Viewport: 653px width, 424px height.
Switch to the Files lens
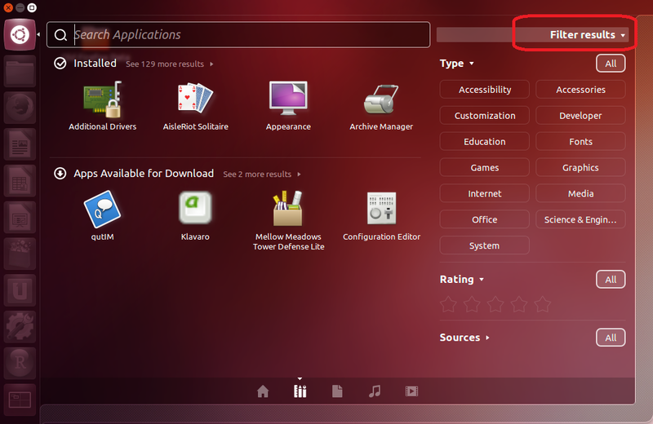tap(337, 391)
